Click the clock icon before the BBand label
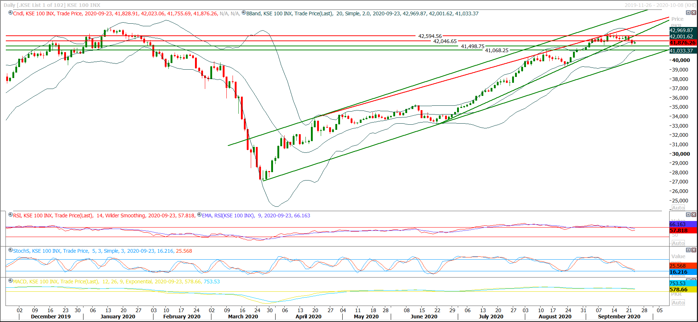698x322 pixels. (244, 13)
